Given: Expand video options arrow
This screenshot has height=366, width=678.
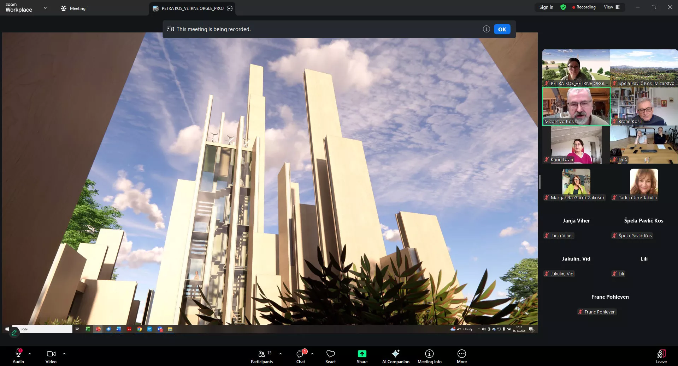Looking at the screenshot, I should tap(64, 353).
